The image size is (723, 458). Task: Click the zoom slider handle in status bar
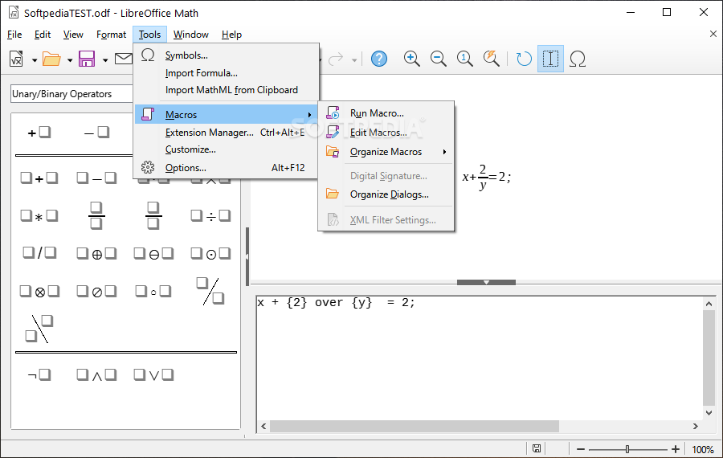(627, 449)
